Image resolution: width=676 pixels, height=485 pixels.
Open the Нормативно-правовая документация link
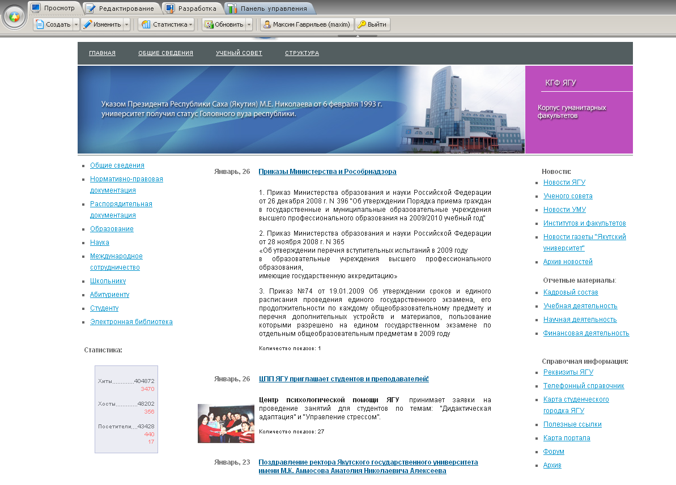click(x=126, y=185)
